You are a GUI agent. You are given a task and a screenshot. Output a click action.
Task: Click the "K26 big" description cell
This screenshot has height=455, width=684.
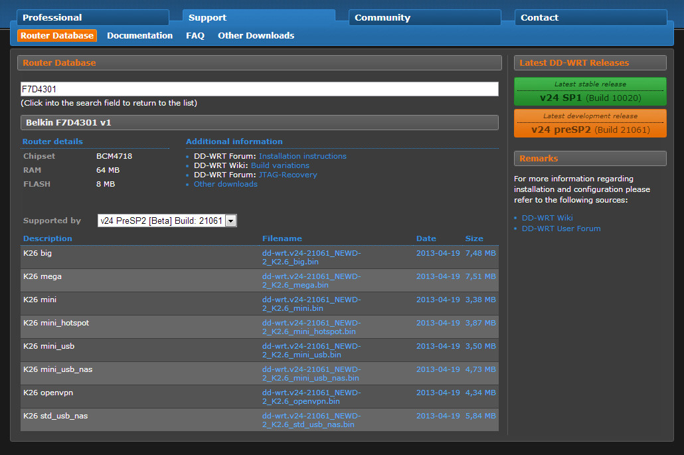[37, 253]
